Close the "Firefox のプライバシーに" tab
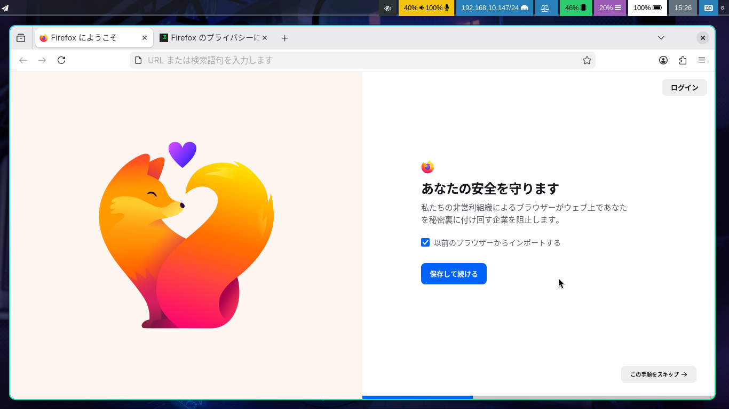This screenshot has width=729, height=409. point(265,38)
